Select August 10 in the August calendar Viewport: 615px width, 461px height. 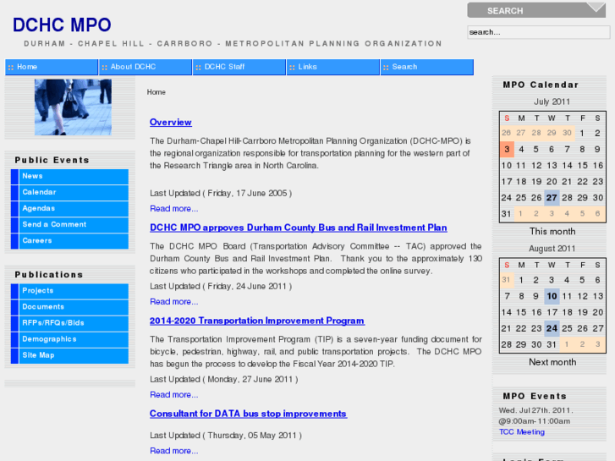(552, 296)
